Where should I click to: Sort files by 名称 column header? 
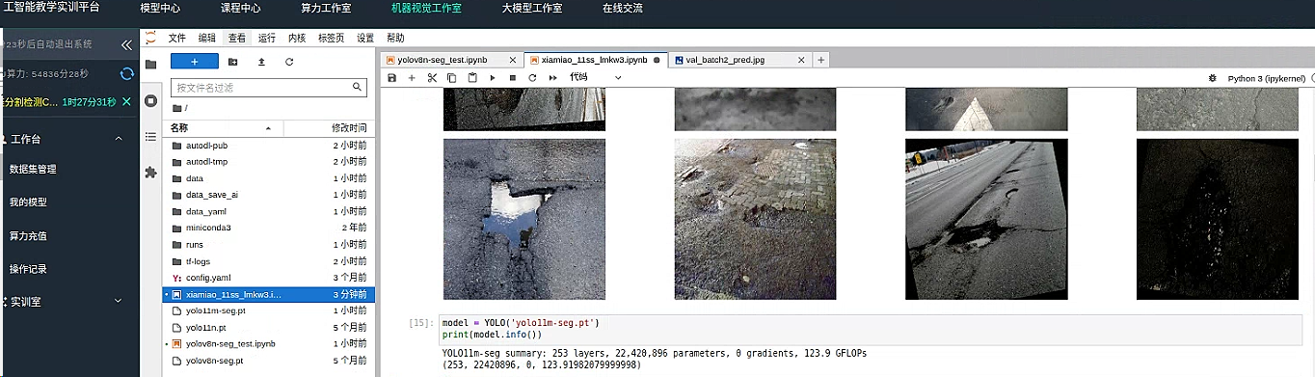click(x=223, y=127)
